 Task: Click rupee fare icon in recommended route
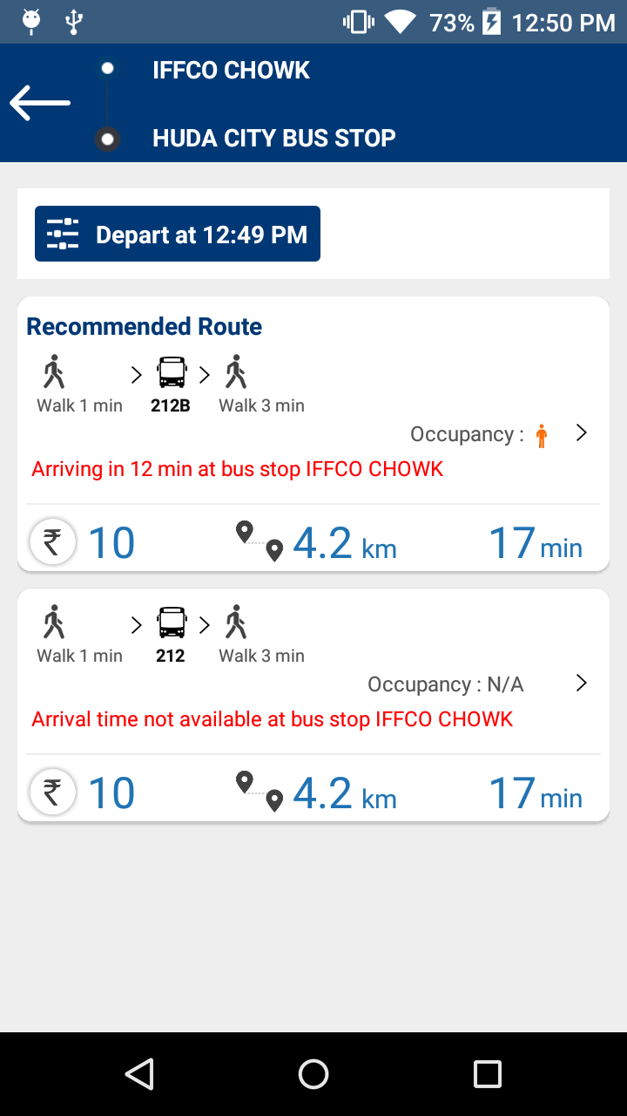(x=53, y=542)
